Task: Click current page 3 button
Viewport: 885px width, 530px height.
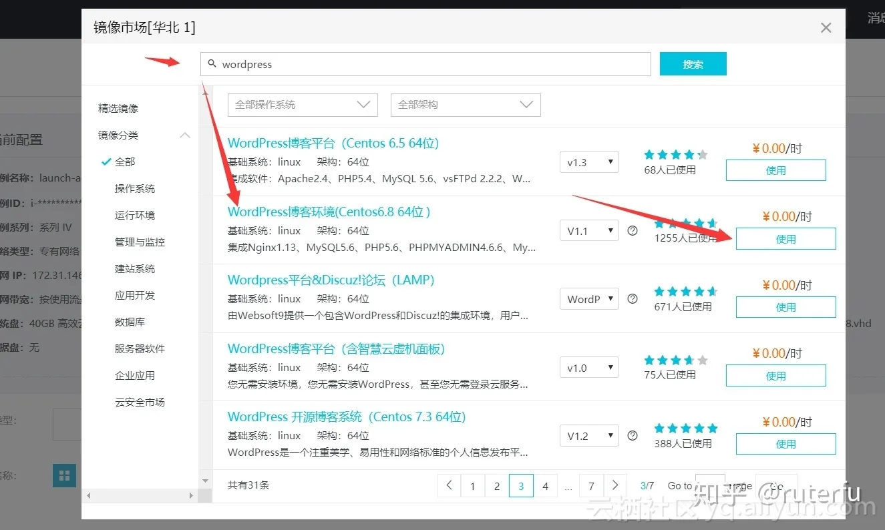Action: point(521,485)
